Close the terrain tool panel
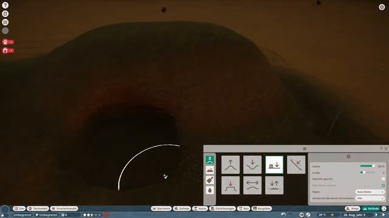The image size is (389, 218). tap(386, 149)
